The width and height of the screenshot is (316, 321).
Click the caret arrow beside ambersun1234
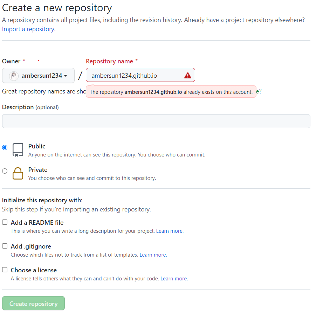click(x=66, y=76)
